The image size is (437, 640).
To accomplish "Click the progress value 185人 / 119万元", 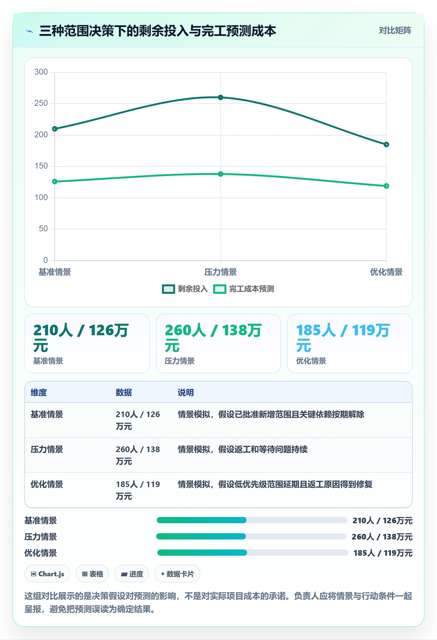I will pyautogui.click(x=383, y=553).
